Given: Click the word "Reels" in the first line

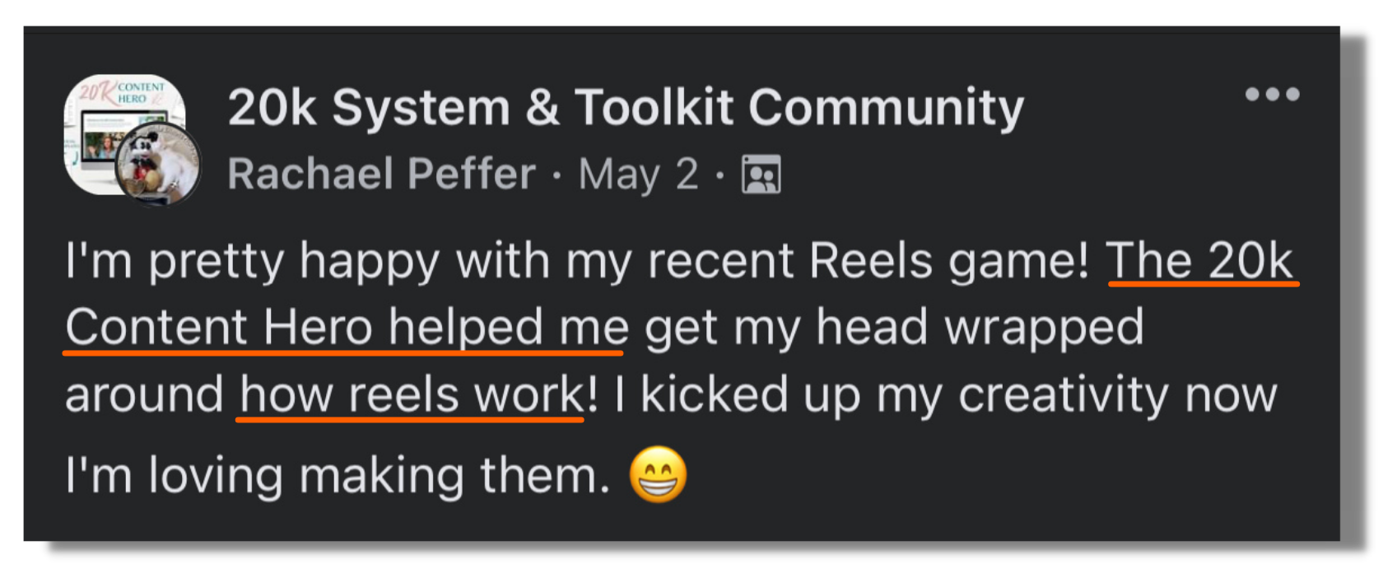Looking at the screenshot, I should (870, 262).
